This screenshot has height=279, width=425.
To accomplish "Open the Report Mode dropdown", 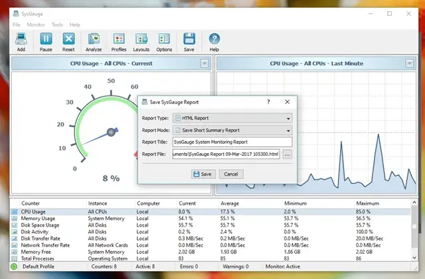I will [x=232, y=131].
